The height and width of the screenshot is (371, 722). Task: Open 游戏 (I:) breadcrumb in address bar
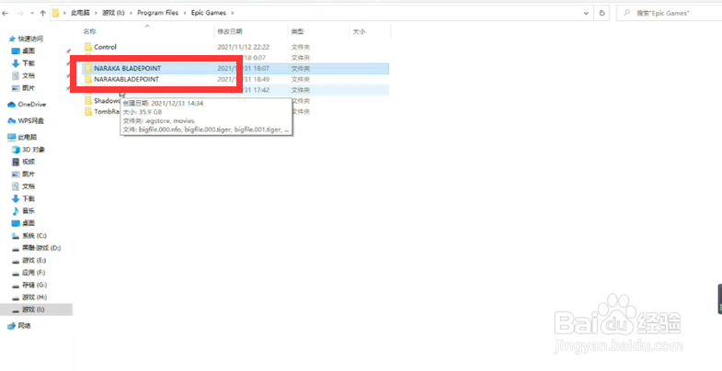(112, 14)
